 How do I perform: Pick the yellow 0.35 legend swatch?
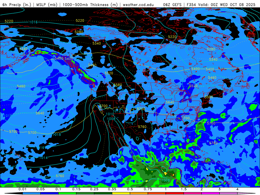(x=121, y=193)
